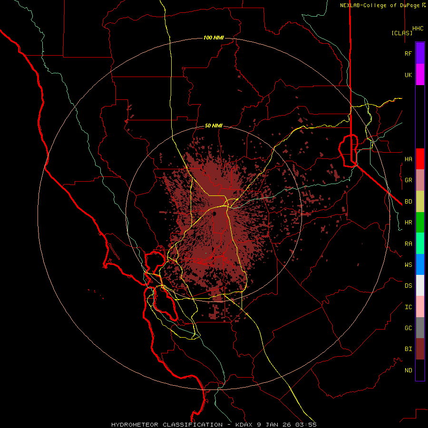Click the DS white legend swatch
The height and width of the screenshot is (428, 428).
click(x=420, y=285)
